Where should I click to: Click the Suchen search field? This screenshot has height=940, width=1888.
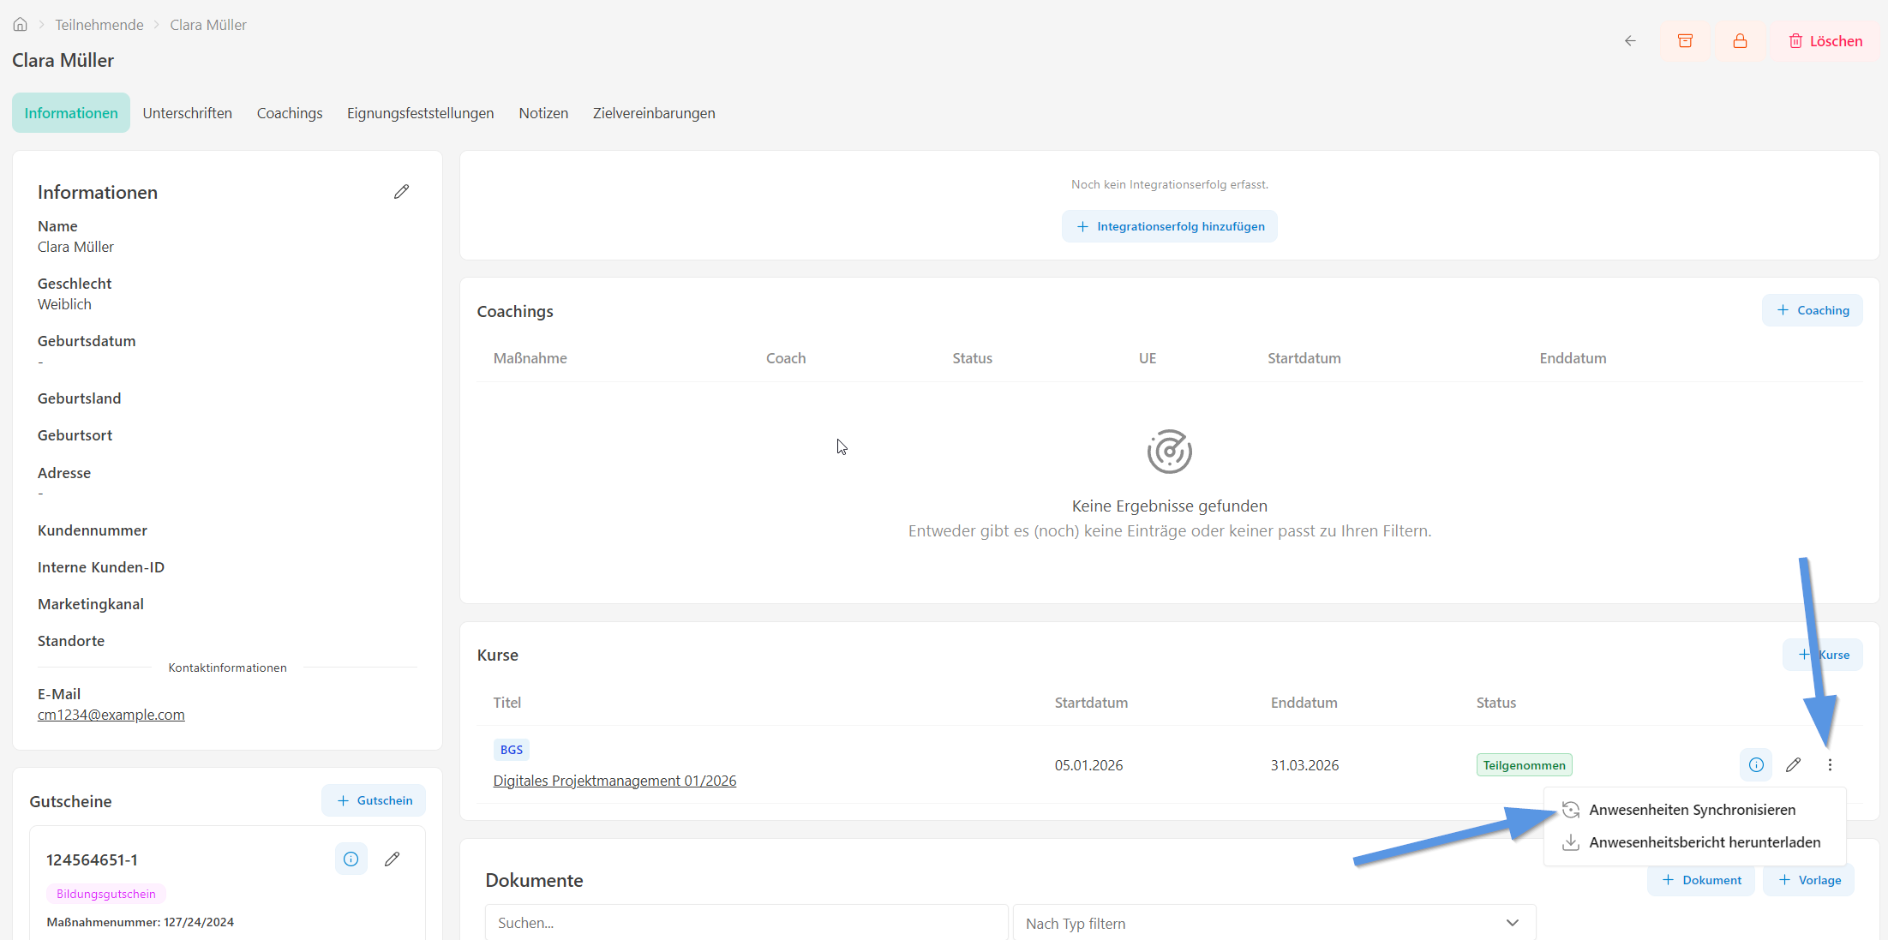[746, 923]
